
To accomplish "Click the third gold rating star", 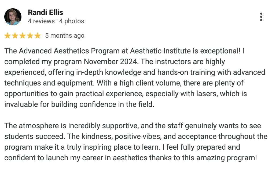I will [x=22, y=36].
